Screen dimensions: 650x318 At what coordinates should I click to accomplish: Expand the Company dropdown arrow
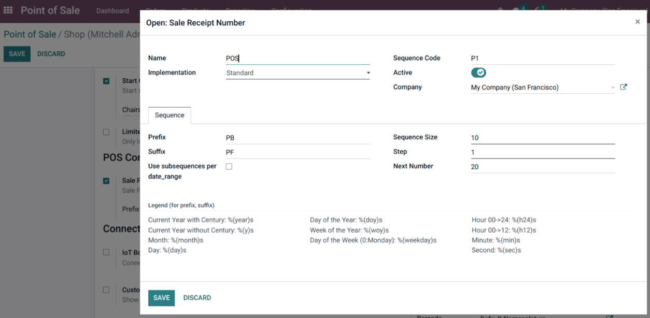[x=613, y=88]
